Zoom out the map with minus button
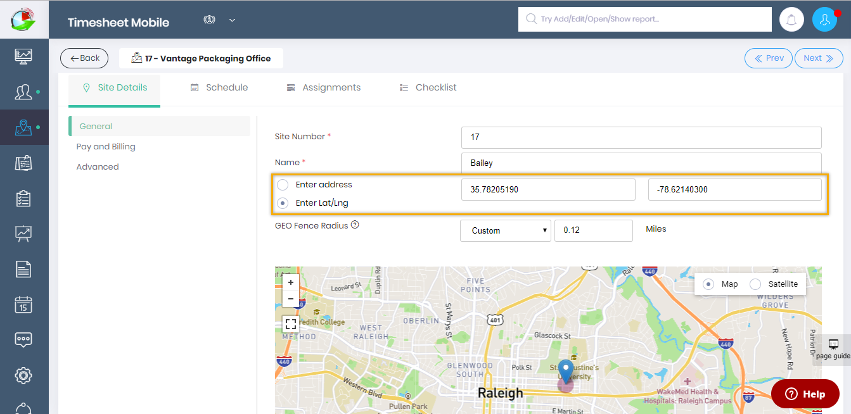This screenshot has height=414, width=851. (291, 299)
